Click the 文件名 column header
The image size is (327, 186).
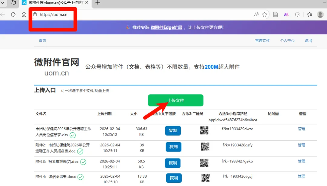click(41, 114)
